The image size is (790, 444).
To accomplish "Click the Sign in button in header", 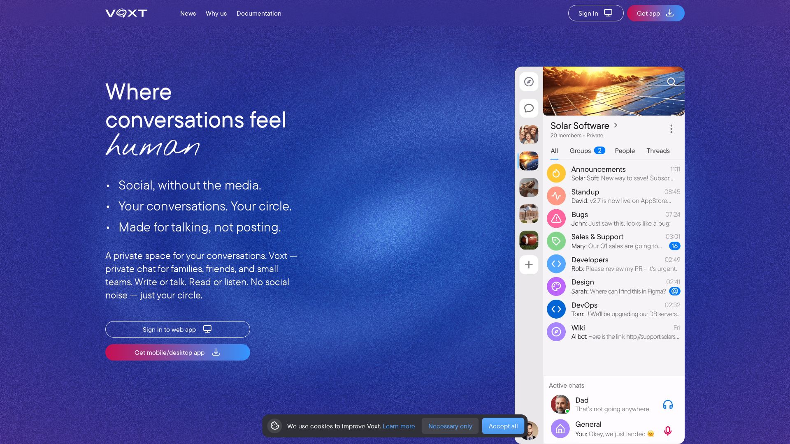I will pos(596,13).
